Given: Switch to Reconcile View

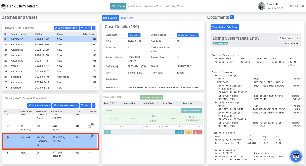Looking at the screenshot, I should 153,6.
